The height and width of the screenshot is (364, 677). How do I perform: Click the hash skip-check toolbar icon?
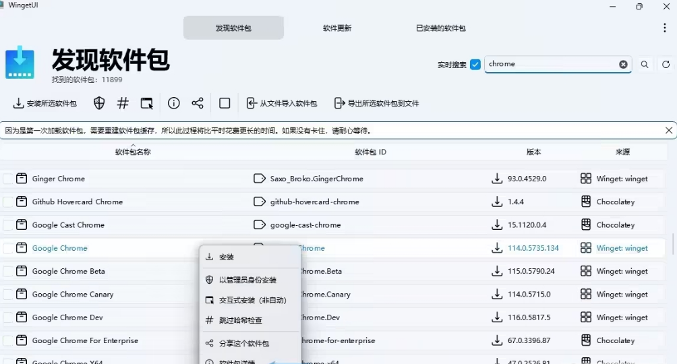click(123, 103)
